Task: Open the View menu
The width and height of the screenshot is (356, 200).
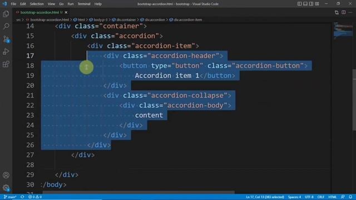Action: [x=51, y=4]
